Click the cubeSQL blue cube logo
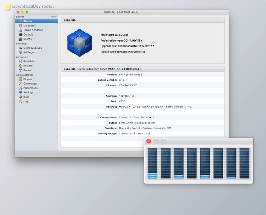The width and height of the screenshot is (266, 215). click(x=79, y=43)
